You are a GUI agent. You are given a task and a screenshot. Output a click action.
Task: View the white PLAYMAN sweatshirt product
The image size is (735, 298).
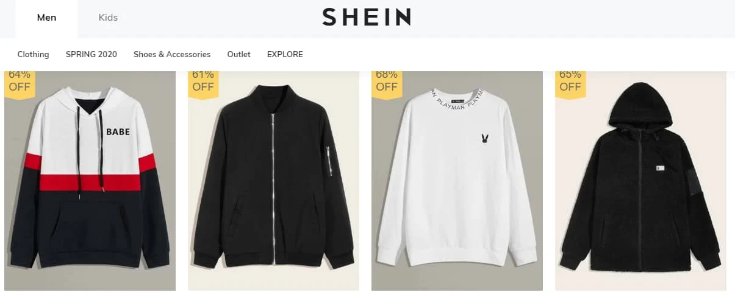(x=457, y=181)
